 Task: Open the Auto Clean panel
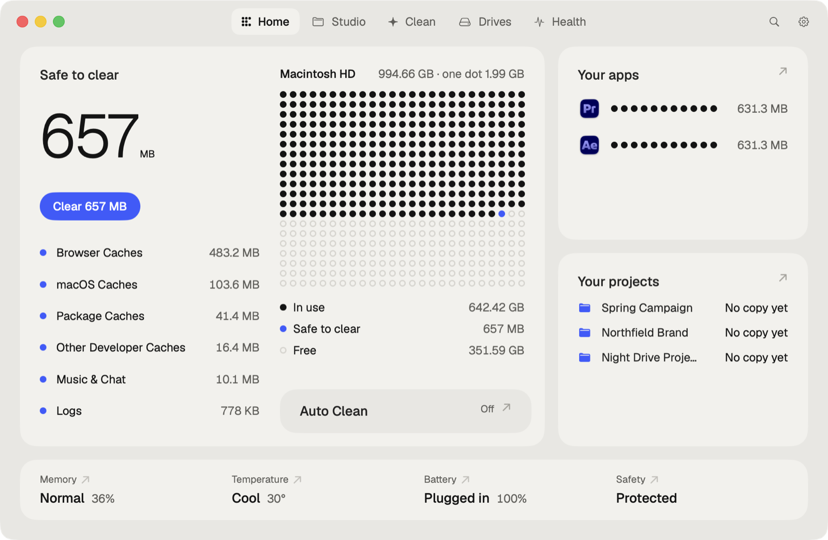pos(405,411)
